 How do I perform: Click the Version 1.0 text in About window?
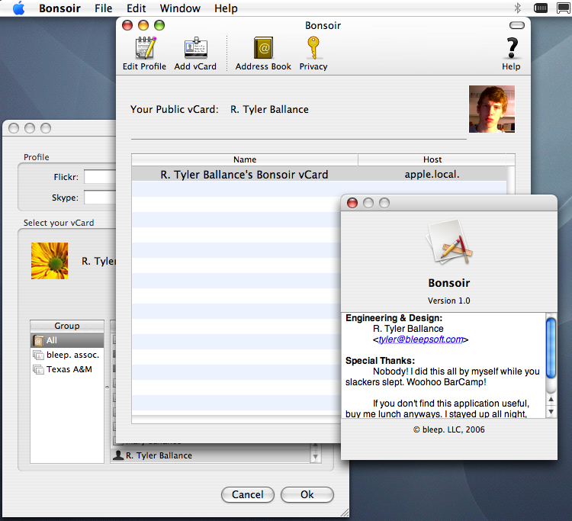tap(448, 301)
